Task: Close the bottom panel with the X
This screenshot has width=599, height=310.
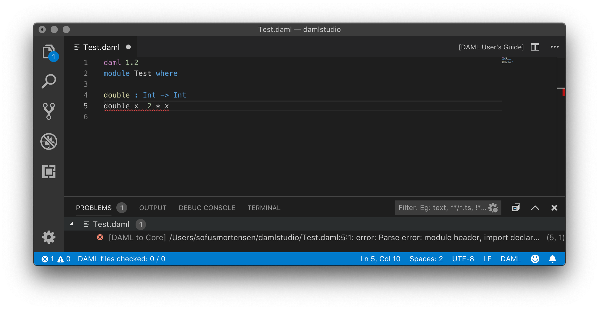Action: 554,208
